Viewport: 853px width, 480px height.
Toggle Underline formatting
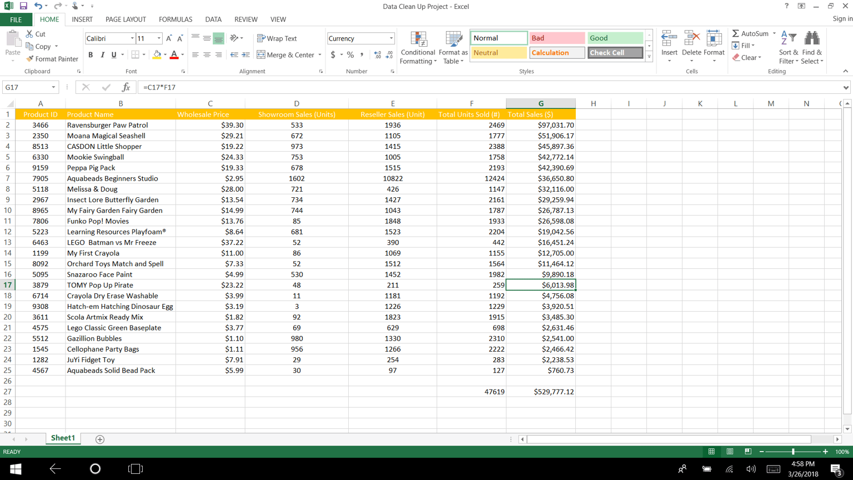114,55
